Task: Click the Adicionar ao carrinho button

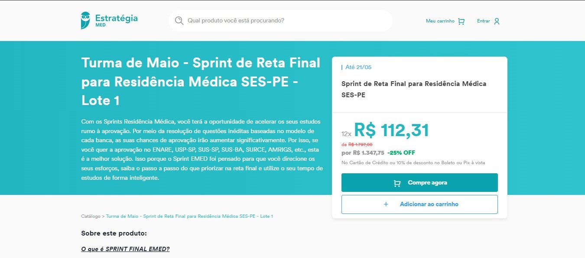Action: point(419,204)
